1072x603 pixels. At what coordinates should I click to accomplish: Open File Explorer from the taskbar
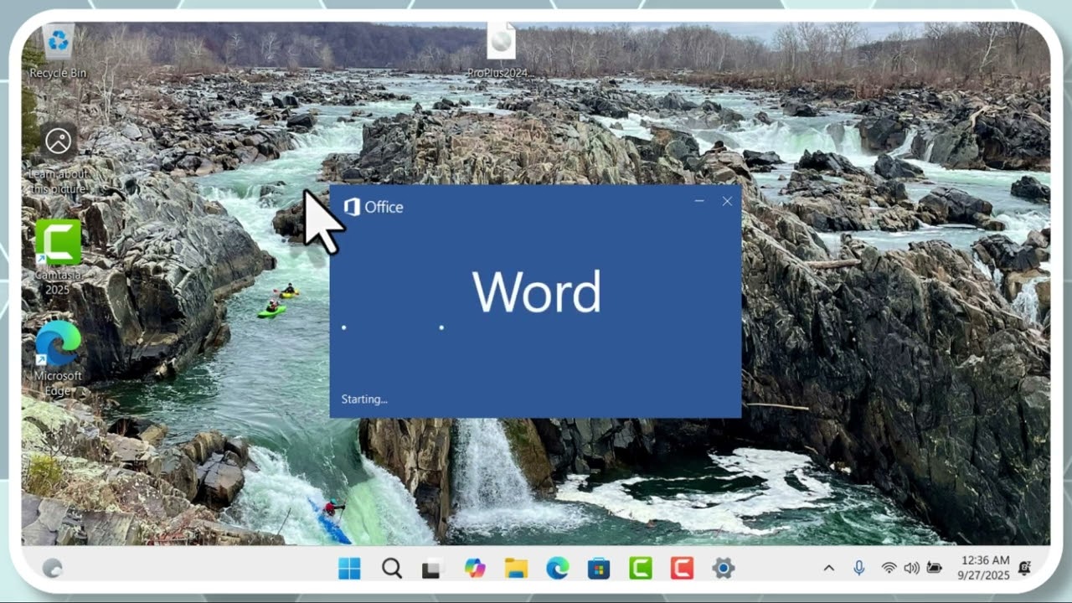coord(516,569)
